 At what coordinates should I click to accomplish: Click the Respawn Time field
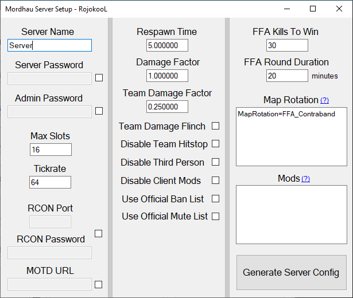pyautogui.click(x=167, y=45)
